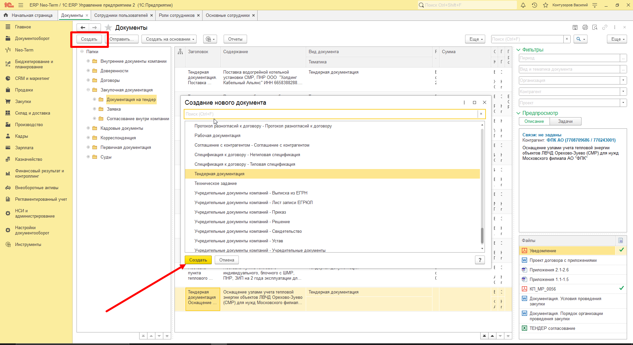Select the Заявка folder

tap(114, 109)
